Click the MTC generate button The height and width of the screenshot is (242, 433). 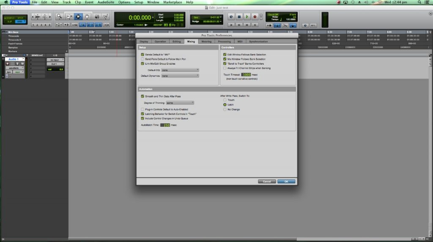(313, 25)
